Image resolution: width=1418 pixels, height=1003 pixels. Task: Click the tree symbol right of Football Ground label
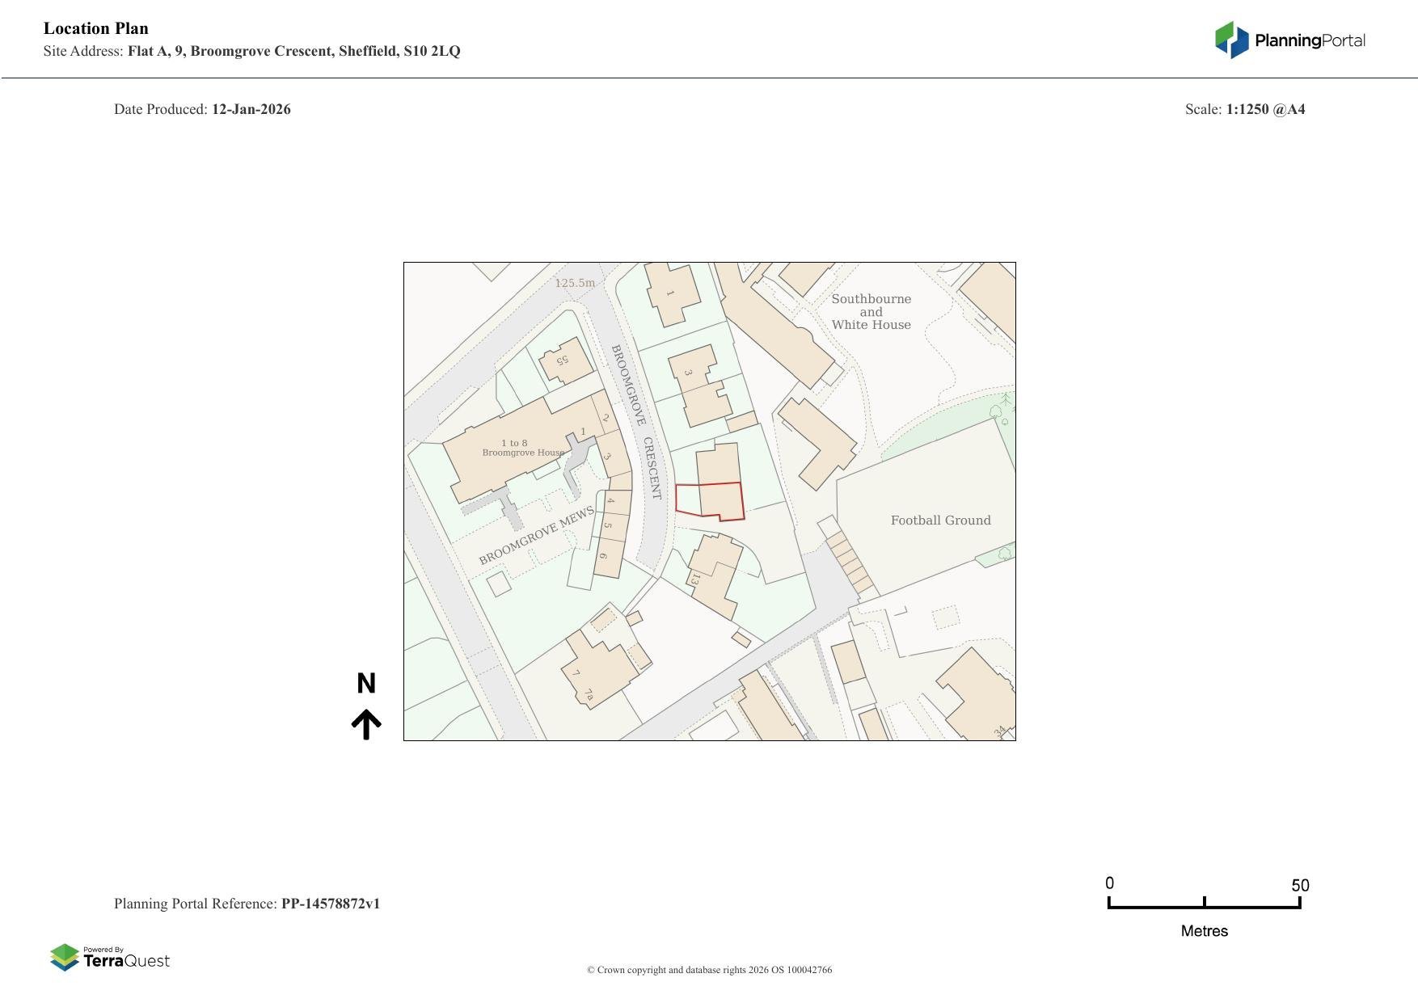coord(1004,554)
